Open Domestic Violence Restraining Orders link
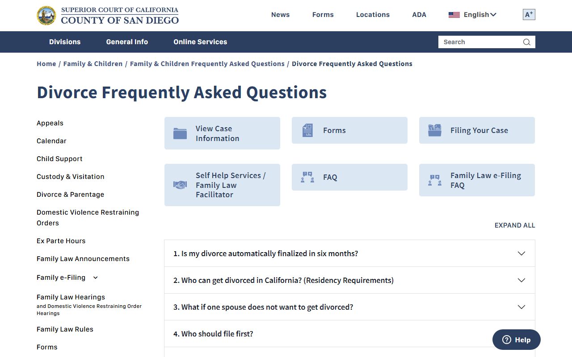Image resolution: width=572 pixels, height=357 pixels. [88, 218]
